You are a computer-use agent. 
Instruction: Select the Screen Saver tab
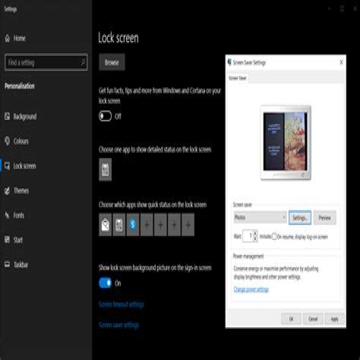click(x=237, y=78)
